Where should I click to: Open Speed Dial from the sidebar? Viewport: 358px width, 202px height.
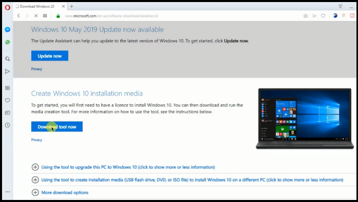point(7,88)
